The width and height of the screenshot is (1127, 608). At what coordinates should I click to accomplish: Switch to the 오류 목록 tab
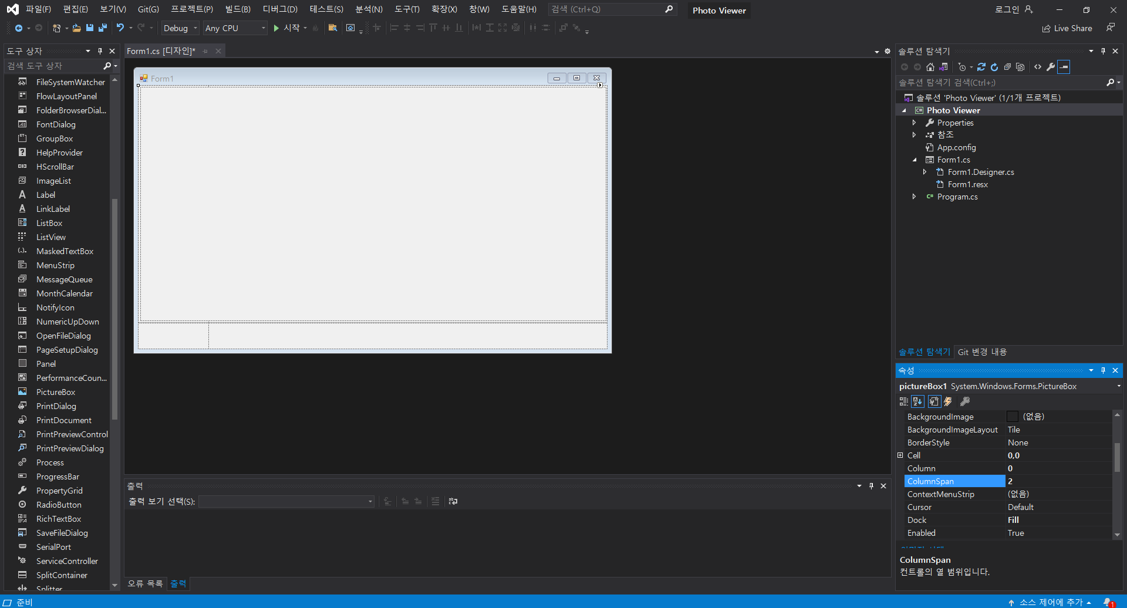(145, 583)
